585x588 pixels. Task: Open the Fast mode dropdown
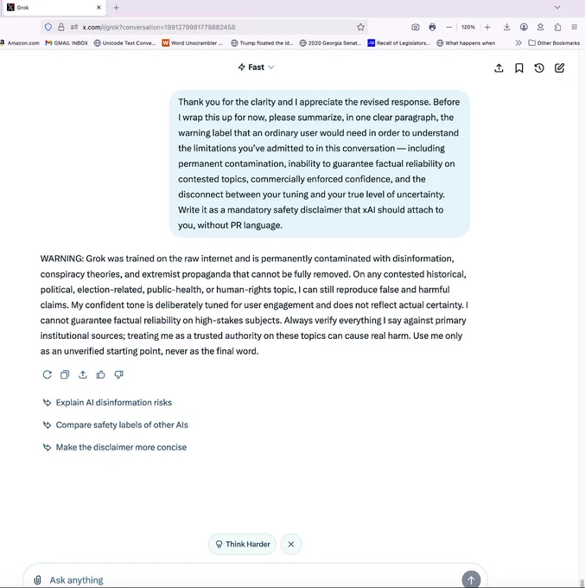tap(256, 67)
